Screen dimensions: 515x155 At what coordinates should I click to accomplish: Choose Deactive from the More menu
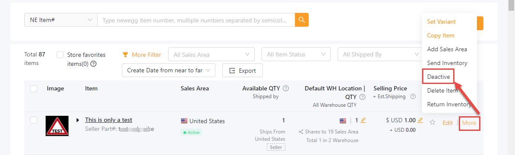pos(438,77)
